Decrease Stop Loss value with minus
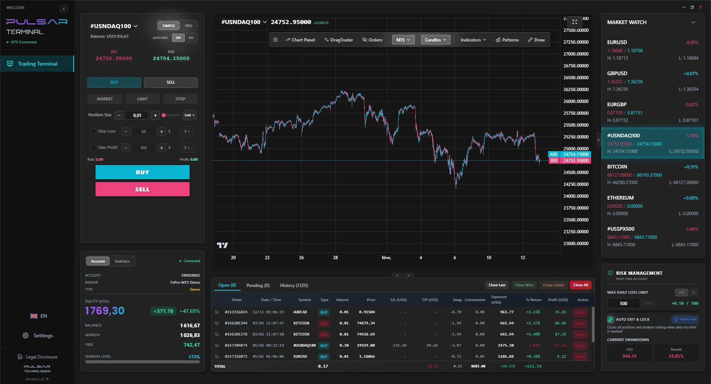The height and width of the screenshot is (384, 711). 126,131
